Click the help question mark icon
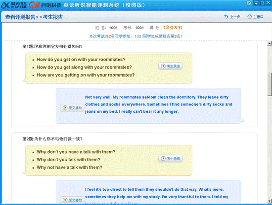 click(x=249, y=3)
